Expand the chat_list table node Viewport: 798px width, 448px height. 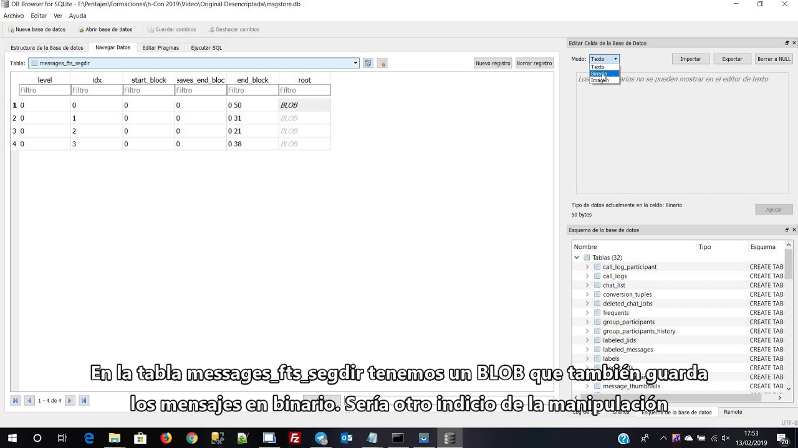(587, 285)
